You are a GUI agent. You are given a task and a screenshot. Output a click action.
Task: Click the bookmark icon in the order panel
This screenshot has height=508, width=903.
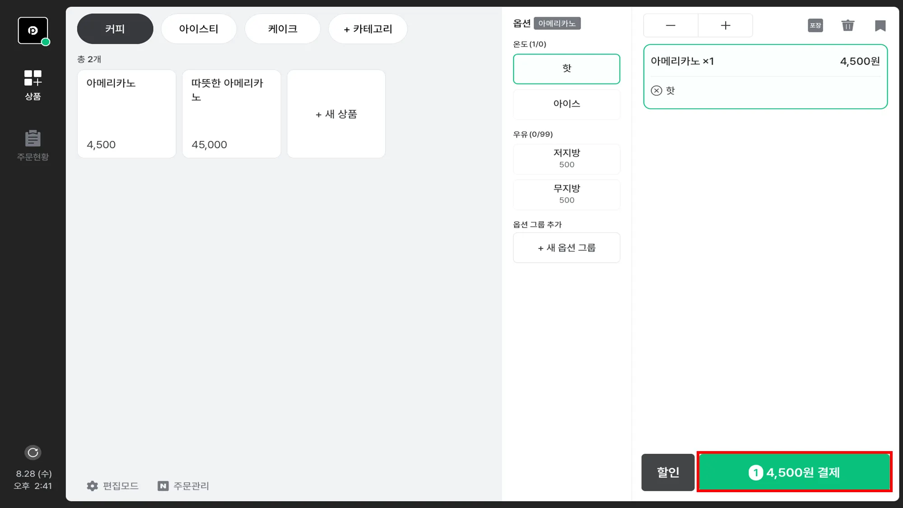pos(880,25)
